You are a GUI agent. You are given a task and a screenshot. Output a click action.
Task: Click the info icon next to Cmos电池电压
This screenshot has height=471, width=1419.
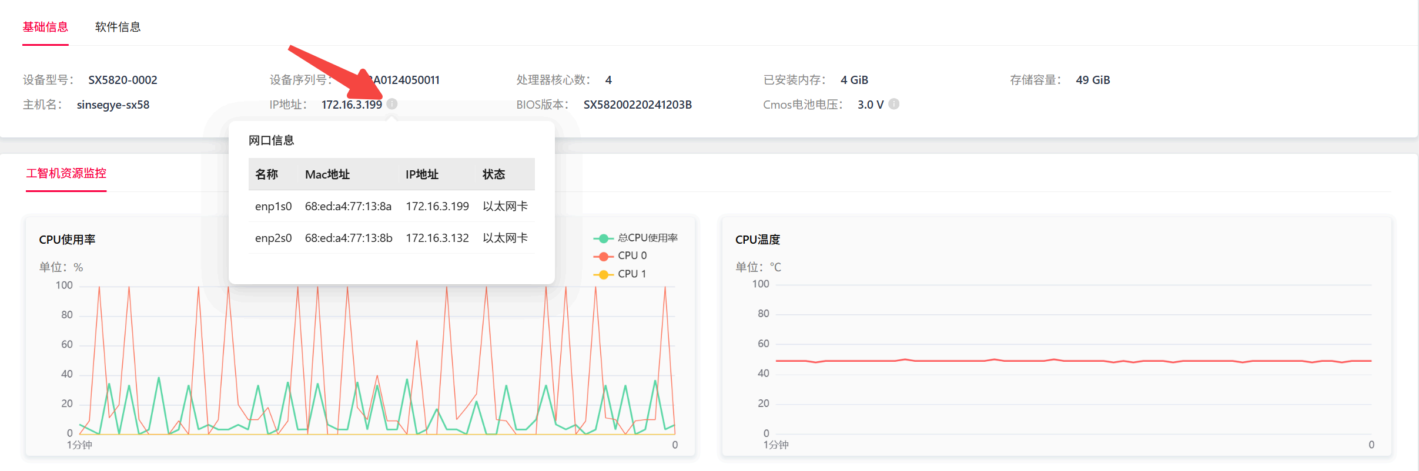(893, 104)
